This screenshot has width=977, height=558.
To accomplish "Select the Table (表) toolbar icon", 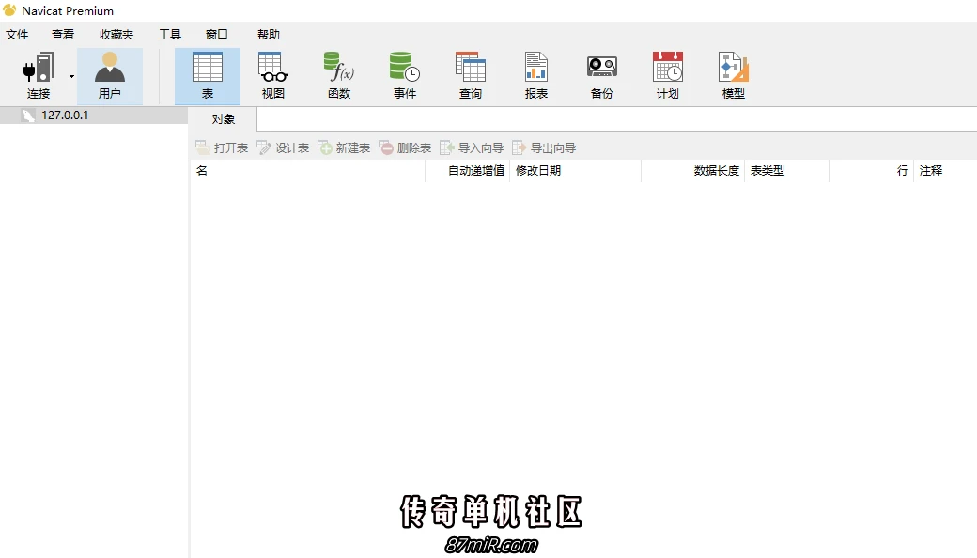I will coord(208,76).
